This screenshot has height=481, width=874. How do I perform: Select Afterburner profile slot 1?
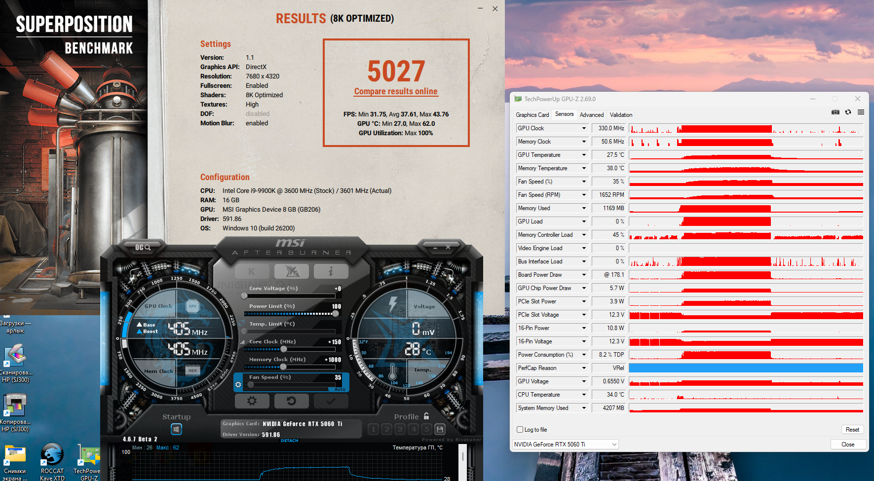click(x=374, y=429)
